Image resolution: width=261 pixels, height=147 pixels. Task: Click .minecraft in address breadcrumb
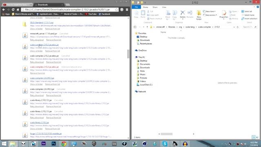160,27
